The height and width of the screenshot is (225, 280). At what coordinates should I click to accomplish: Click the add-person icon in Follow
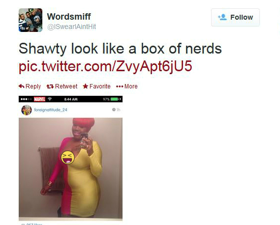point(222,17)
